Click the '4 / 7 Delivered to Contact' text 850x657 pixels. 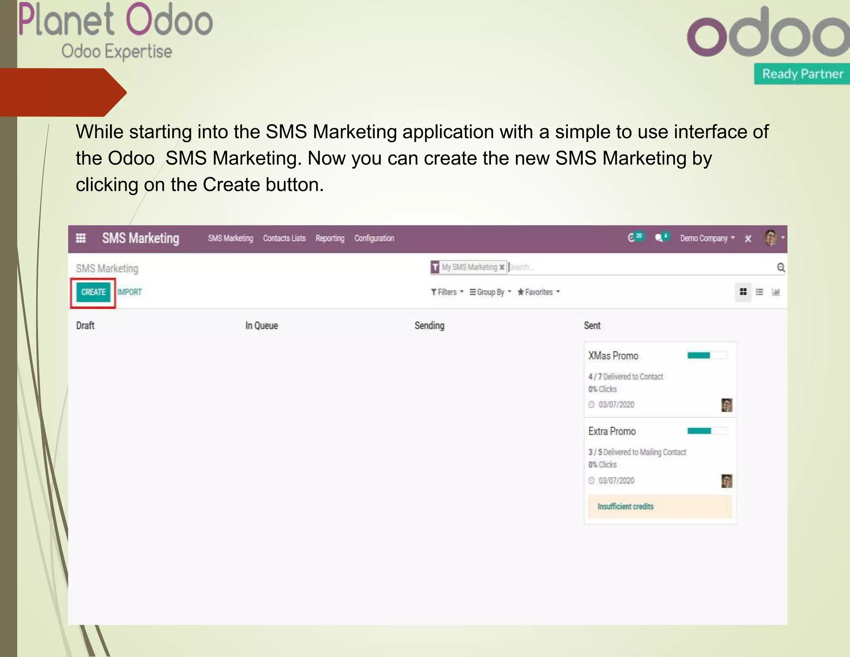pos(625,377)
